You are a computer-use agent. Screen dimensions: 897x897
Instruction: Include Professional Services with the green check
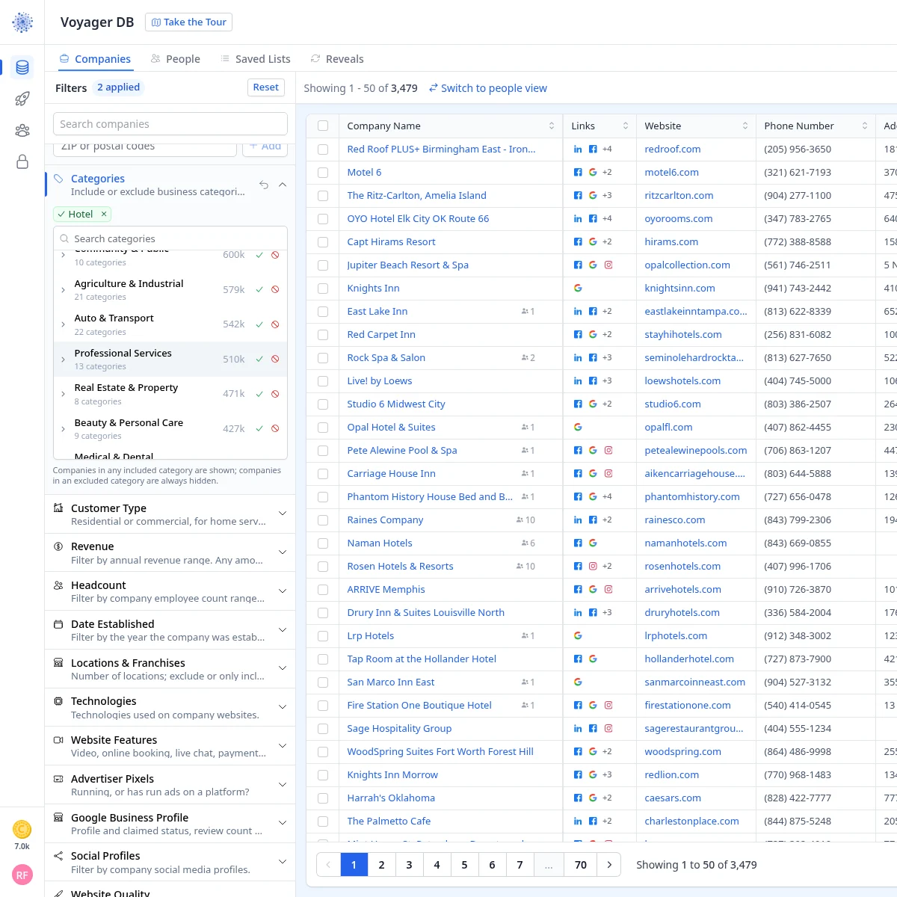(x=259, y=360)
